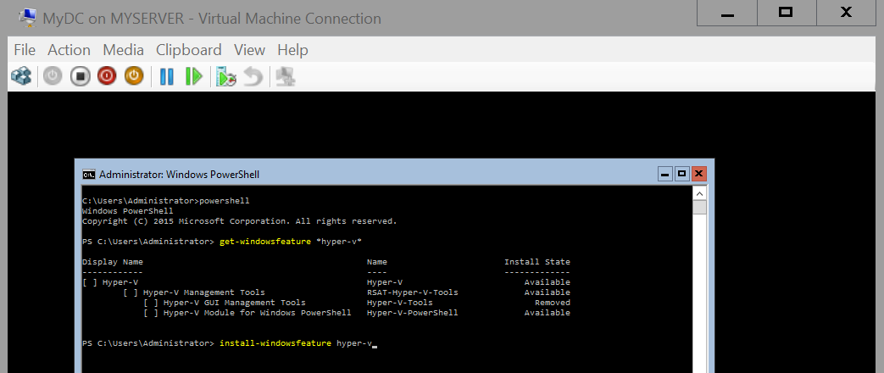The width and height of the screenshot is (884, 373).
Task: Open the Media menu
Action: coord(123,50)
